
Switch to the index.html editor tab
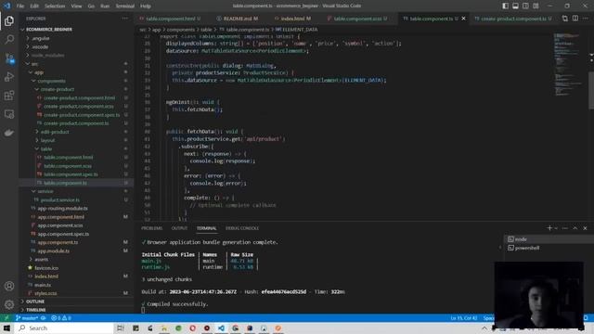point(292,19)
